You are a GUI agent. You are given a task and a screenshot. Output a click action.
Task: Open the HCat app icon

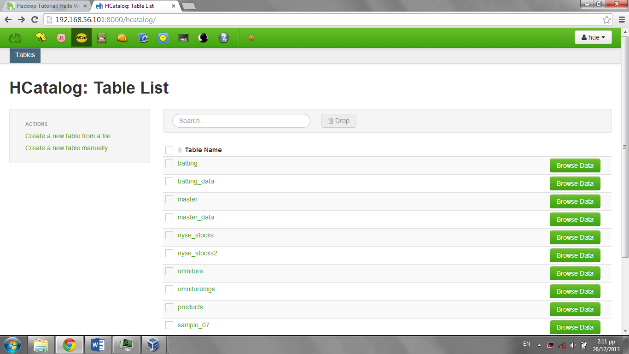(x=82, y=38)
